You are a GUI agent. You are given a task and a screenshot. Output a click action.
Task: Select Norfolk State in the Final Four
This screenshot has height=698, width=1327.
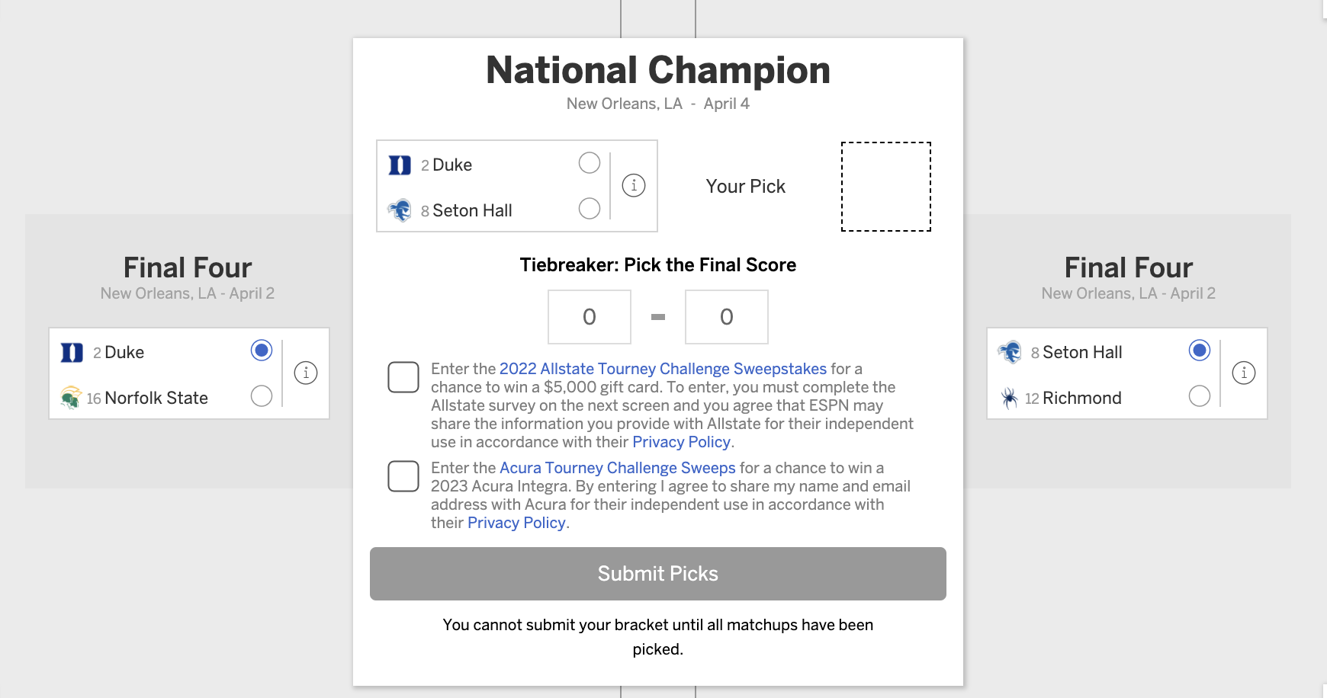coord(262,396)
